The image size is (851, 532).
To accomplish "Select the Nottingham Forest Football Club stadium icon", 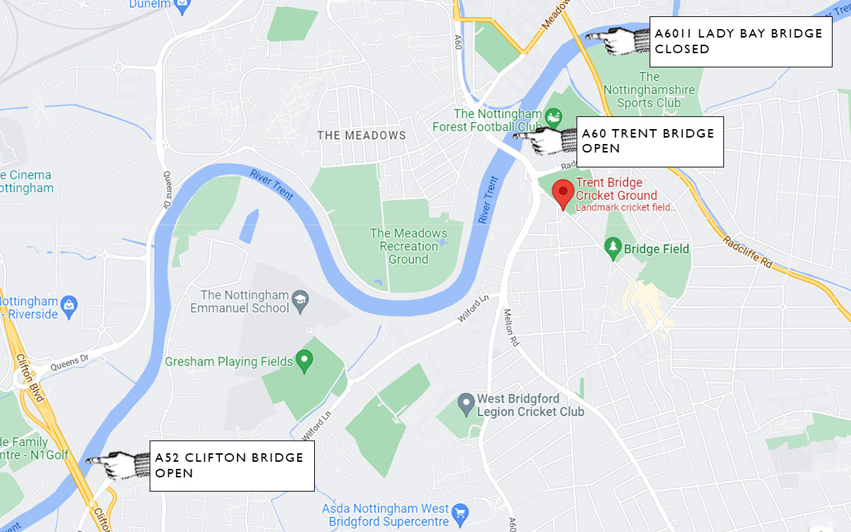I will (x=553, y=115).
